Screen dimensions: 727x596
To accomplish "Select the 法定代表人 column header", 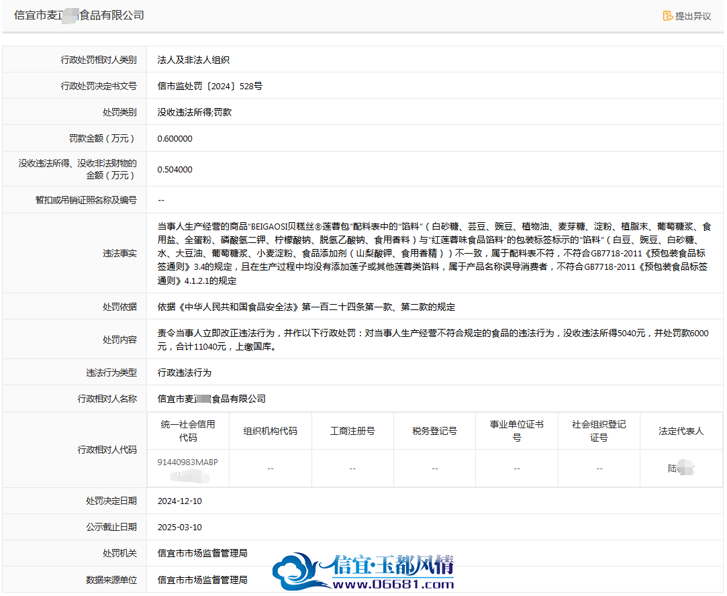I will (681, 431).
